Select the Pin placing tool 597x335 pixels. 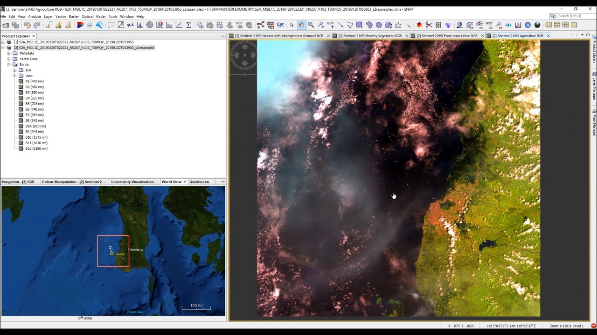tap(321, 25)
